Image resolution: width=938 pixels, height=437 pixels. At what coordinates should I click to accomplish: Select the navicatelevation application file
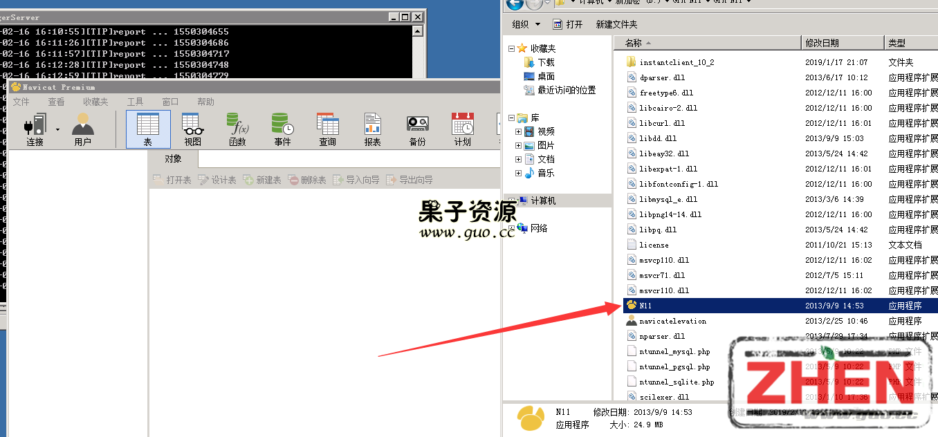(x=672, y=321)
